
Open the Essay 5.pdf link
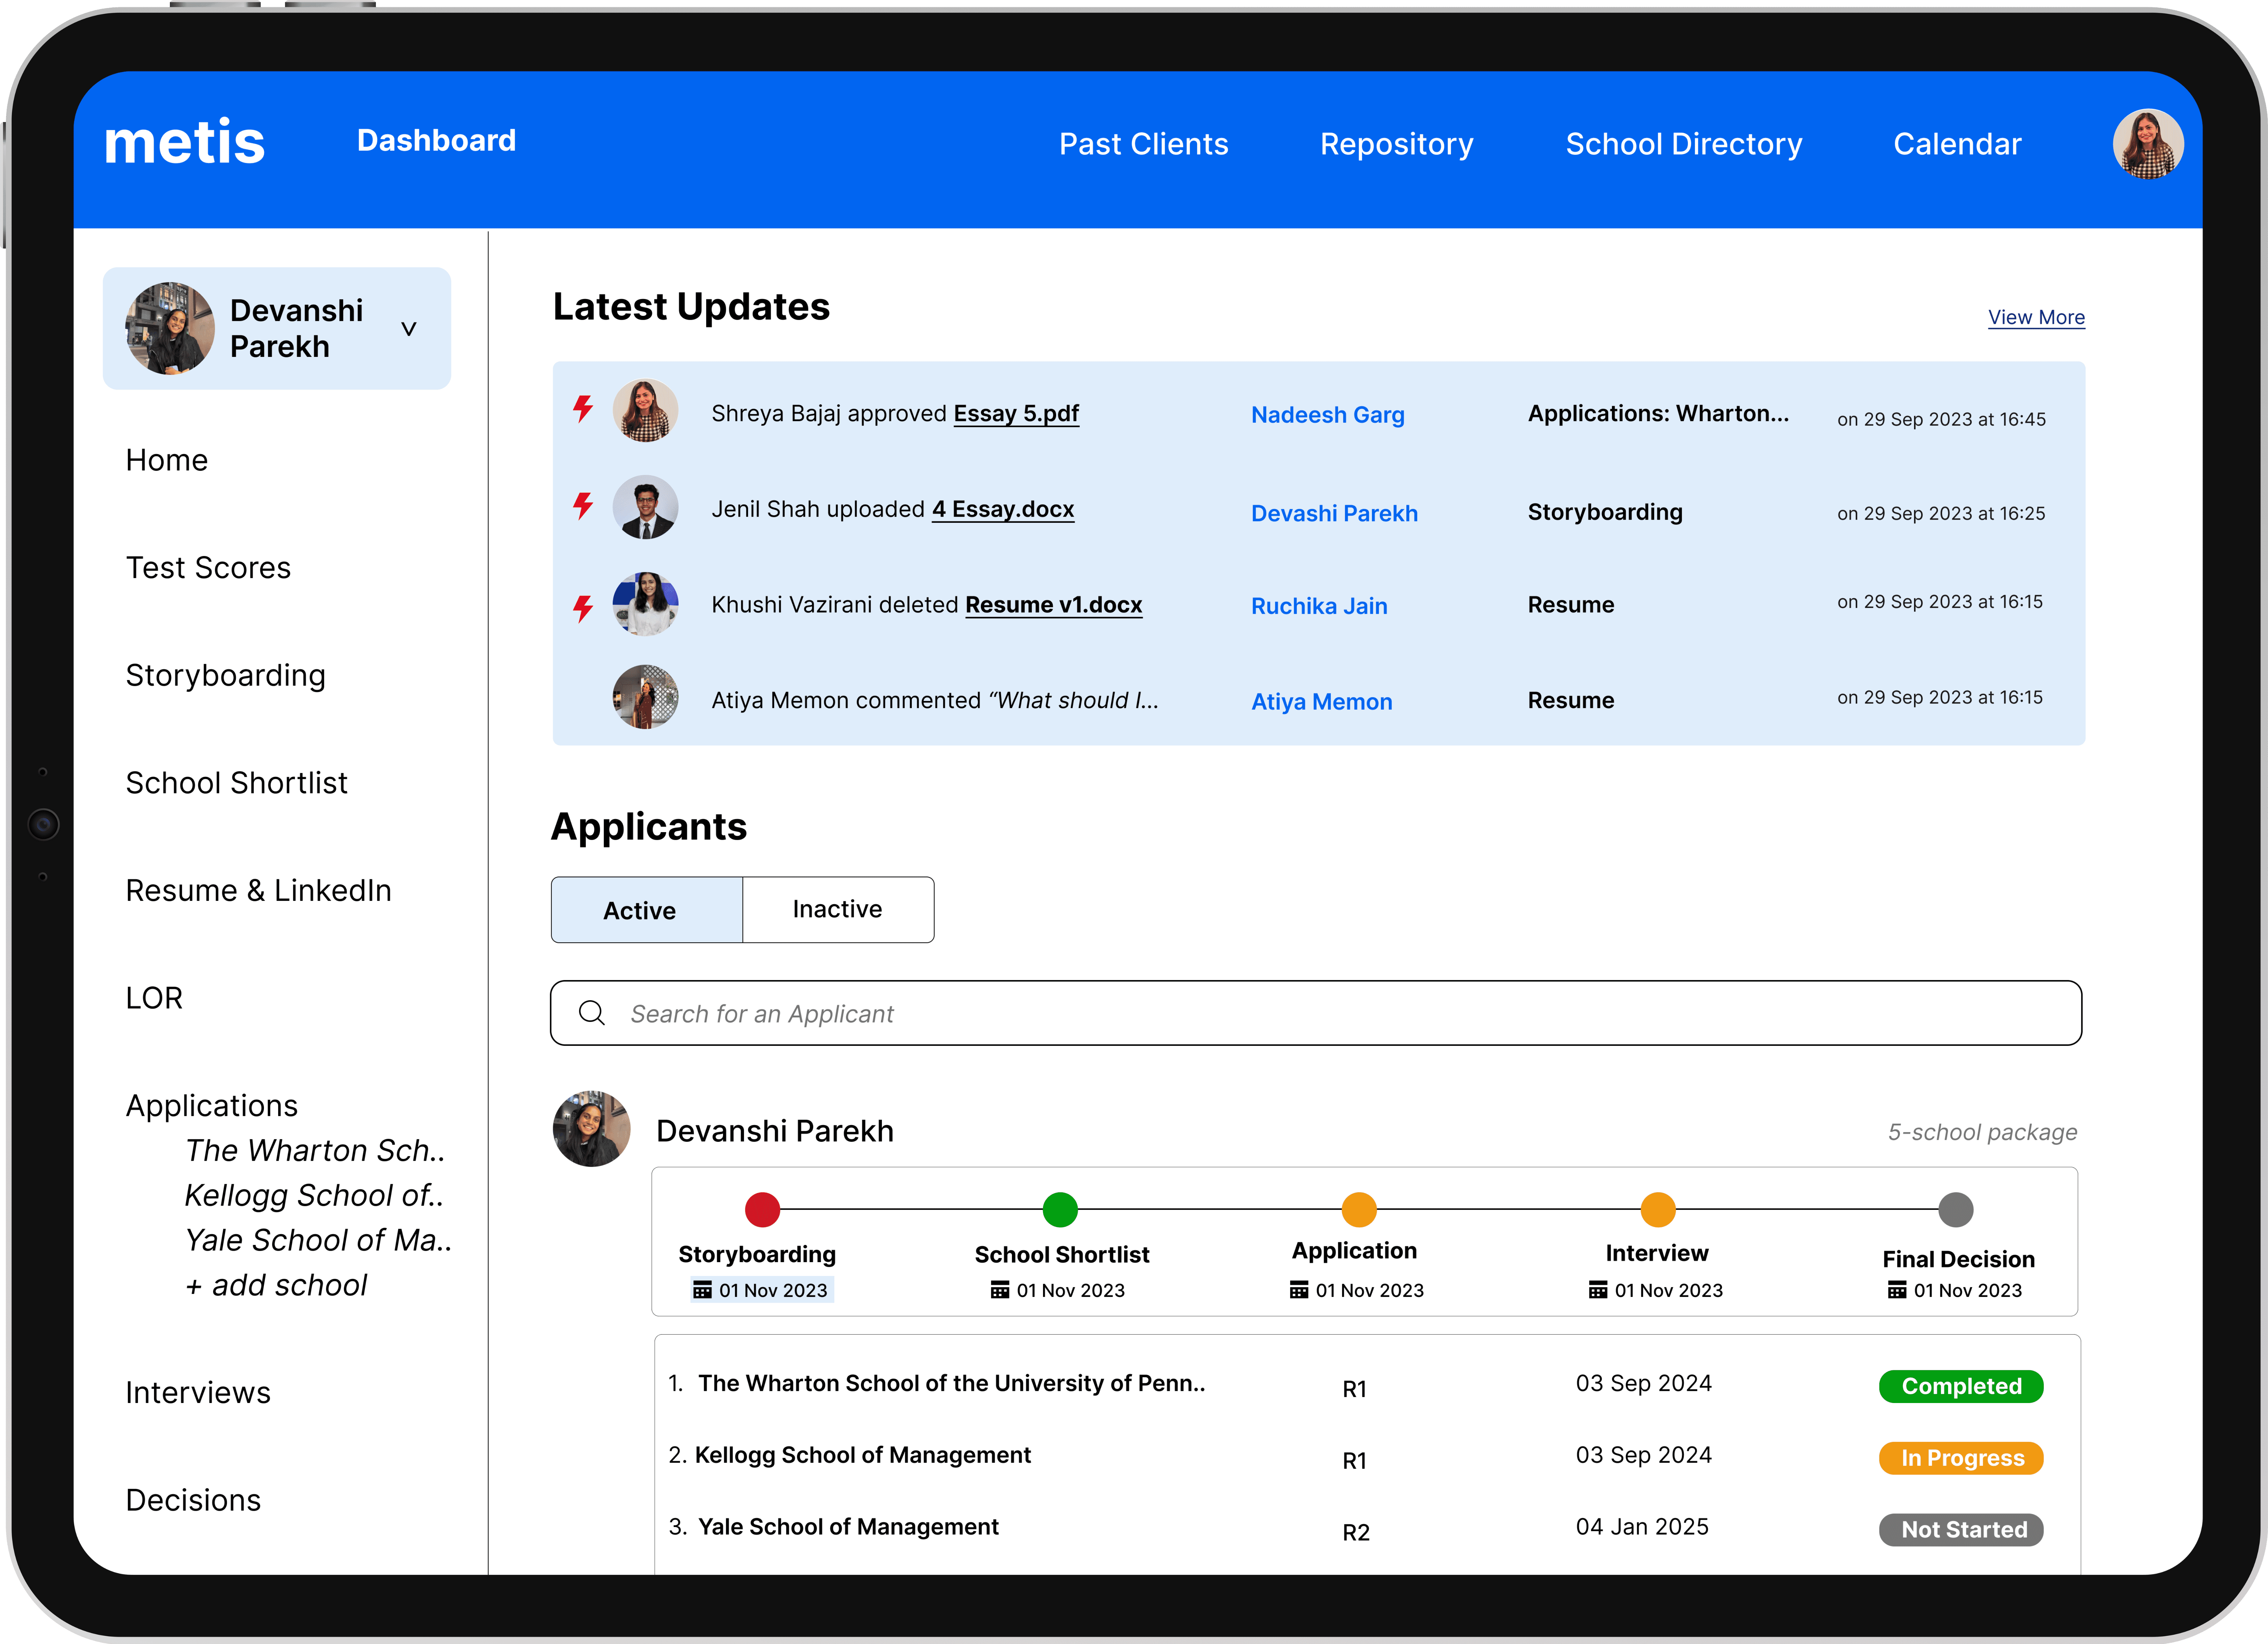click(1016, 414)
